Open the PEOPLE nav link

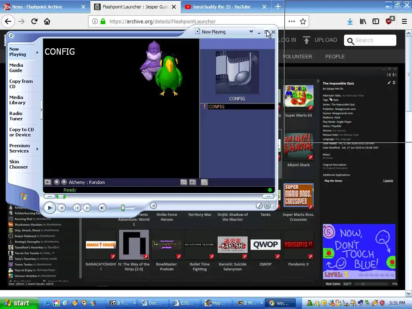335,56
